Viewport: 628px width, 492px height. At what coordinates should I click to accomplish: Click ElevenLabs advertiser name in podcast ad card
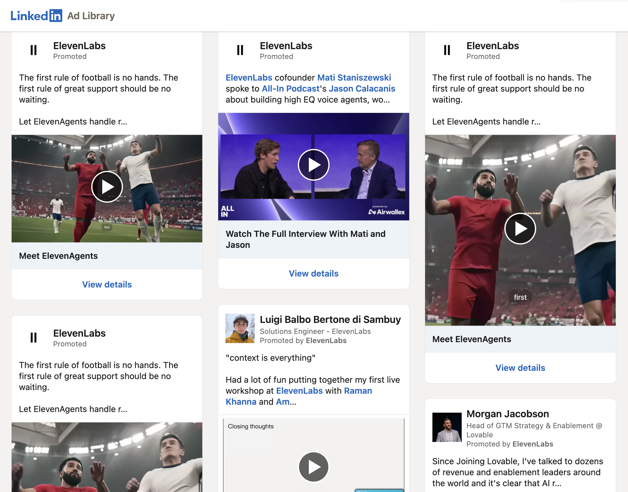coord(286,46)
